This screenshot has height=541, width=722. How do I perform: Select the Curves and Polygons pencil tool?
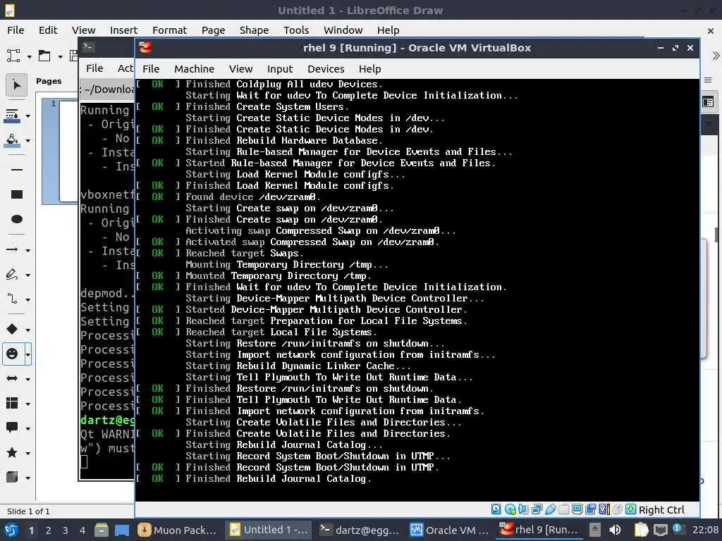pyautogui.click(x=13, y=275)
